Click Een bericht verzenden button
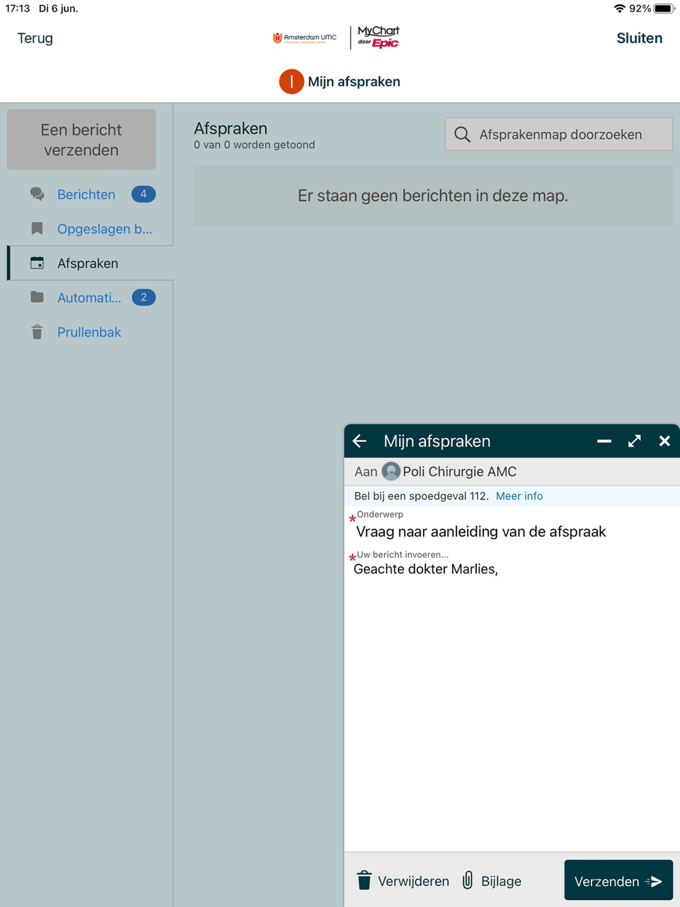Image resolution: width=680 pixels, height=907 pixels. (81, 139)
